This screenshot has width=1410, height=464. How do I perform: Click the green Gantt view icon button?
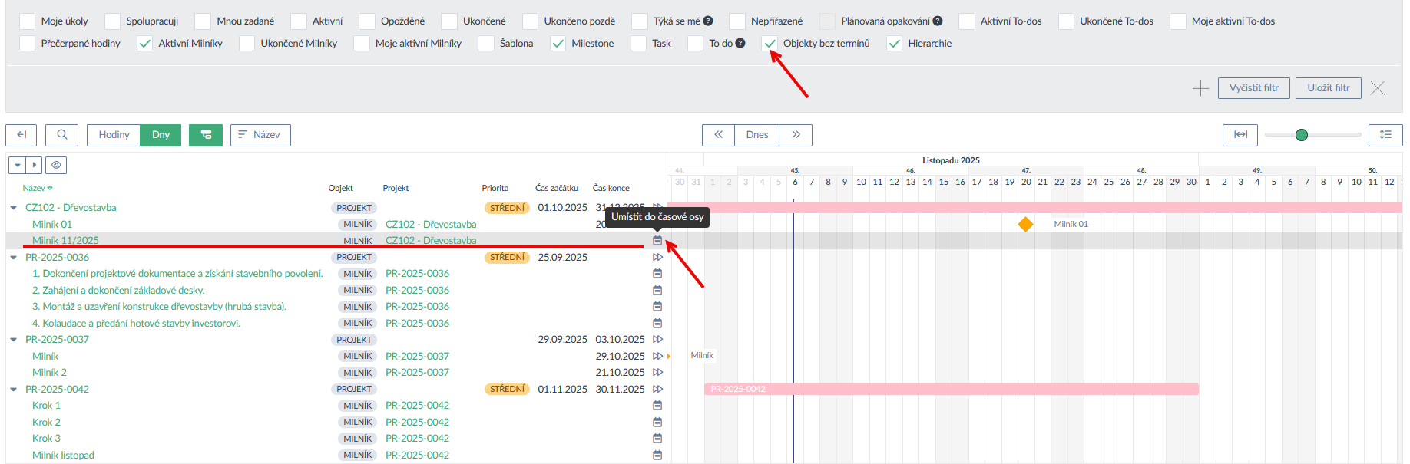coord(206,135)
